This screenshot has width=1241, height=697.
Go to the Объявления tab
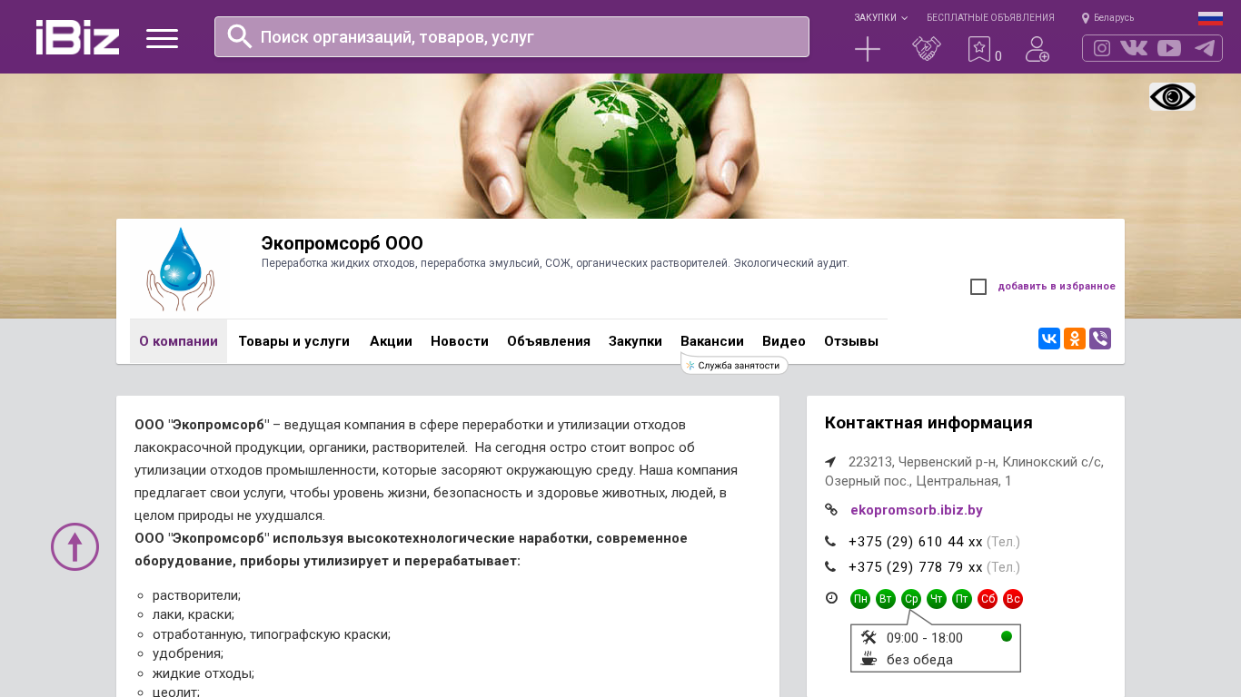coord(549,341)
